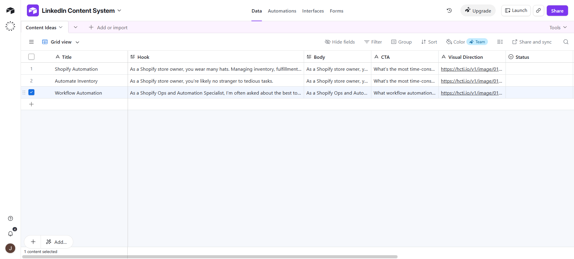Screen dimensions: 574x259
Task: Add a new row with plus below records
Action: 31,104
